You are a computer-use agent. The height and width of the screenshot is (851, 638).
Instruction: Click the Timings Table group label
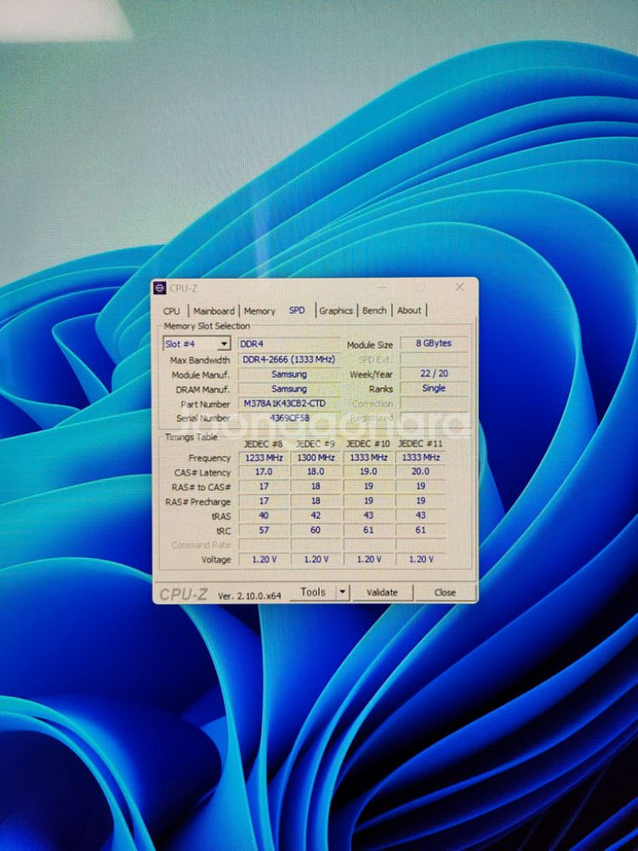191,437
